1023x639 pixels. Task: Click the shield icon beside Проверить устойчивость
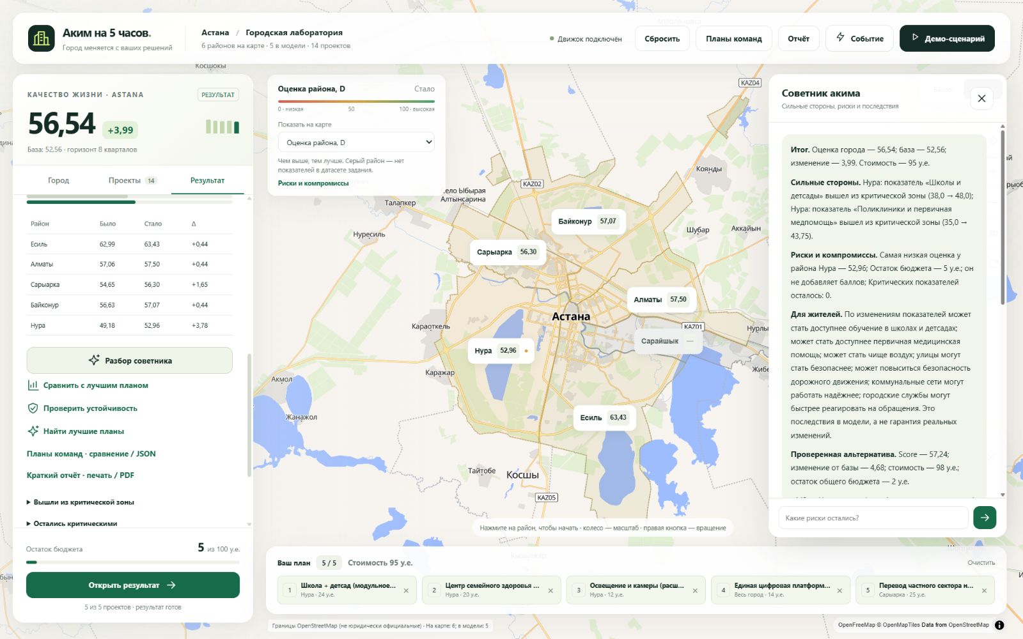coord(33,408)
